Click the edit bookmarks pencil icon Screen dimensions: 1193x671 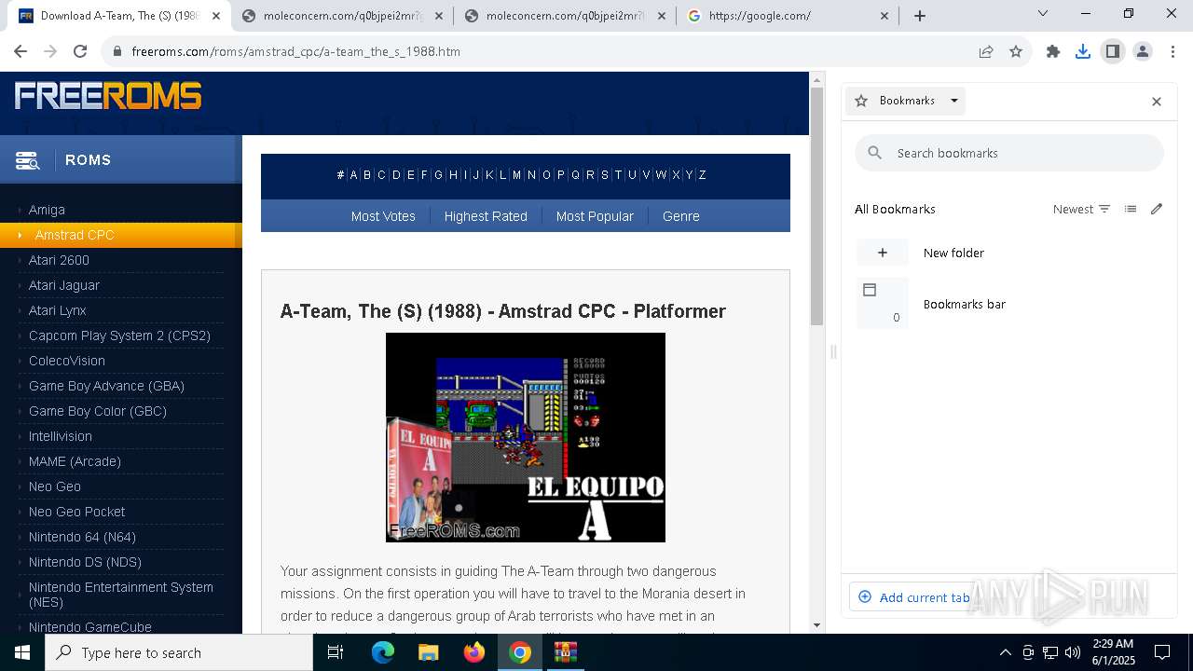coord(1157,209)
